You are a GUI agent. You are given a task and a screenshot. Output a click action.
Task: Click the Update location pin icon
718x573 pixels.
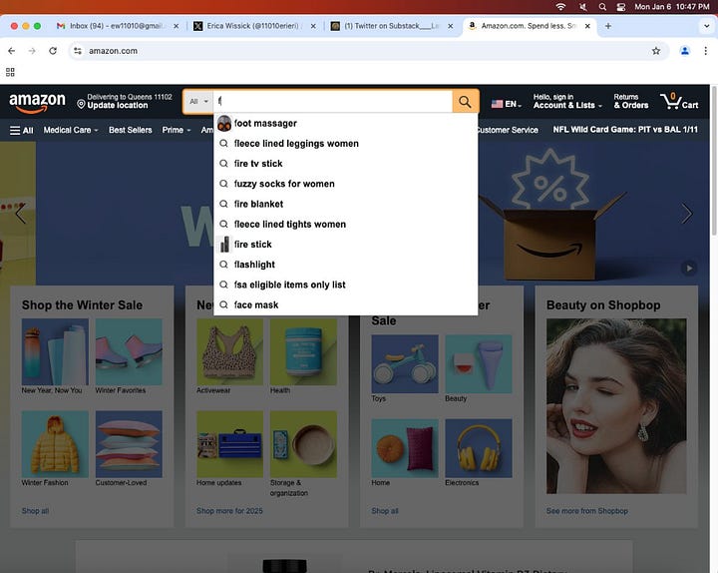pos(81,105)
